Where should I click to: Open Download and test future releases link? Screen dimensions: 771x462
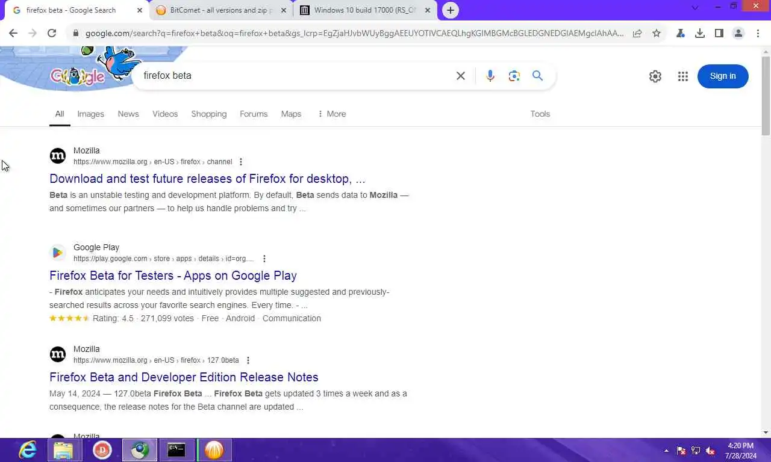point(207,179)
